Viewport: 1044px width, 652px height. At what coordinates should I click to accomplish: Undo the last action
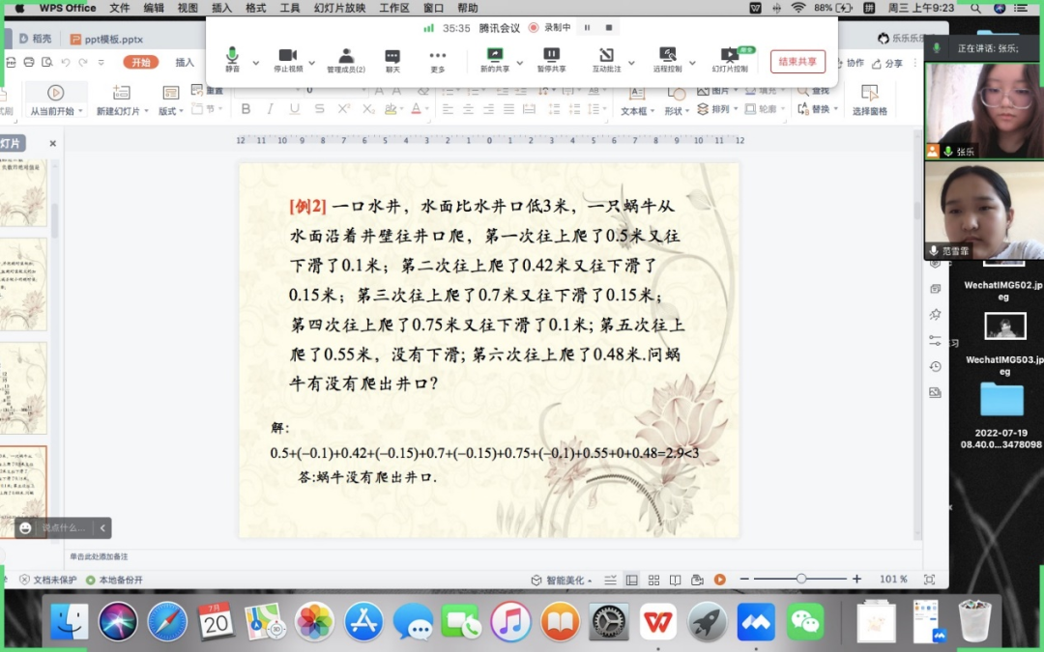[66, 62]
